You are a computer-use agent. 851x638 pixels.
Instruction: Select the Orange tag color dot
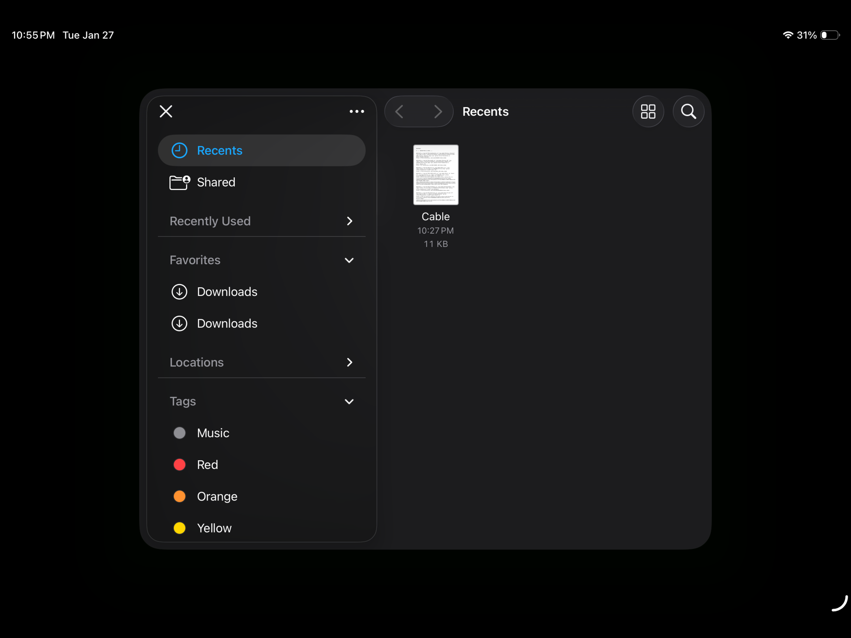pyautogui.click(x=179, y=496)
